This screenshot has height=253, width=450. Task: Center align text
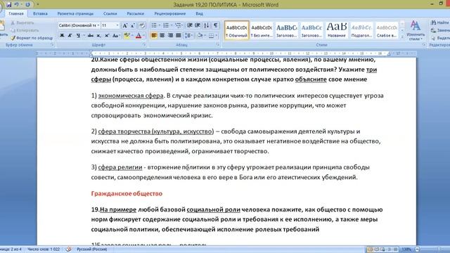coord(162,36)
